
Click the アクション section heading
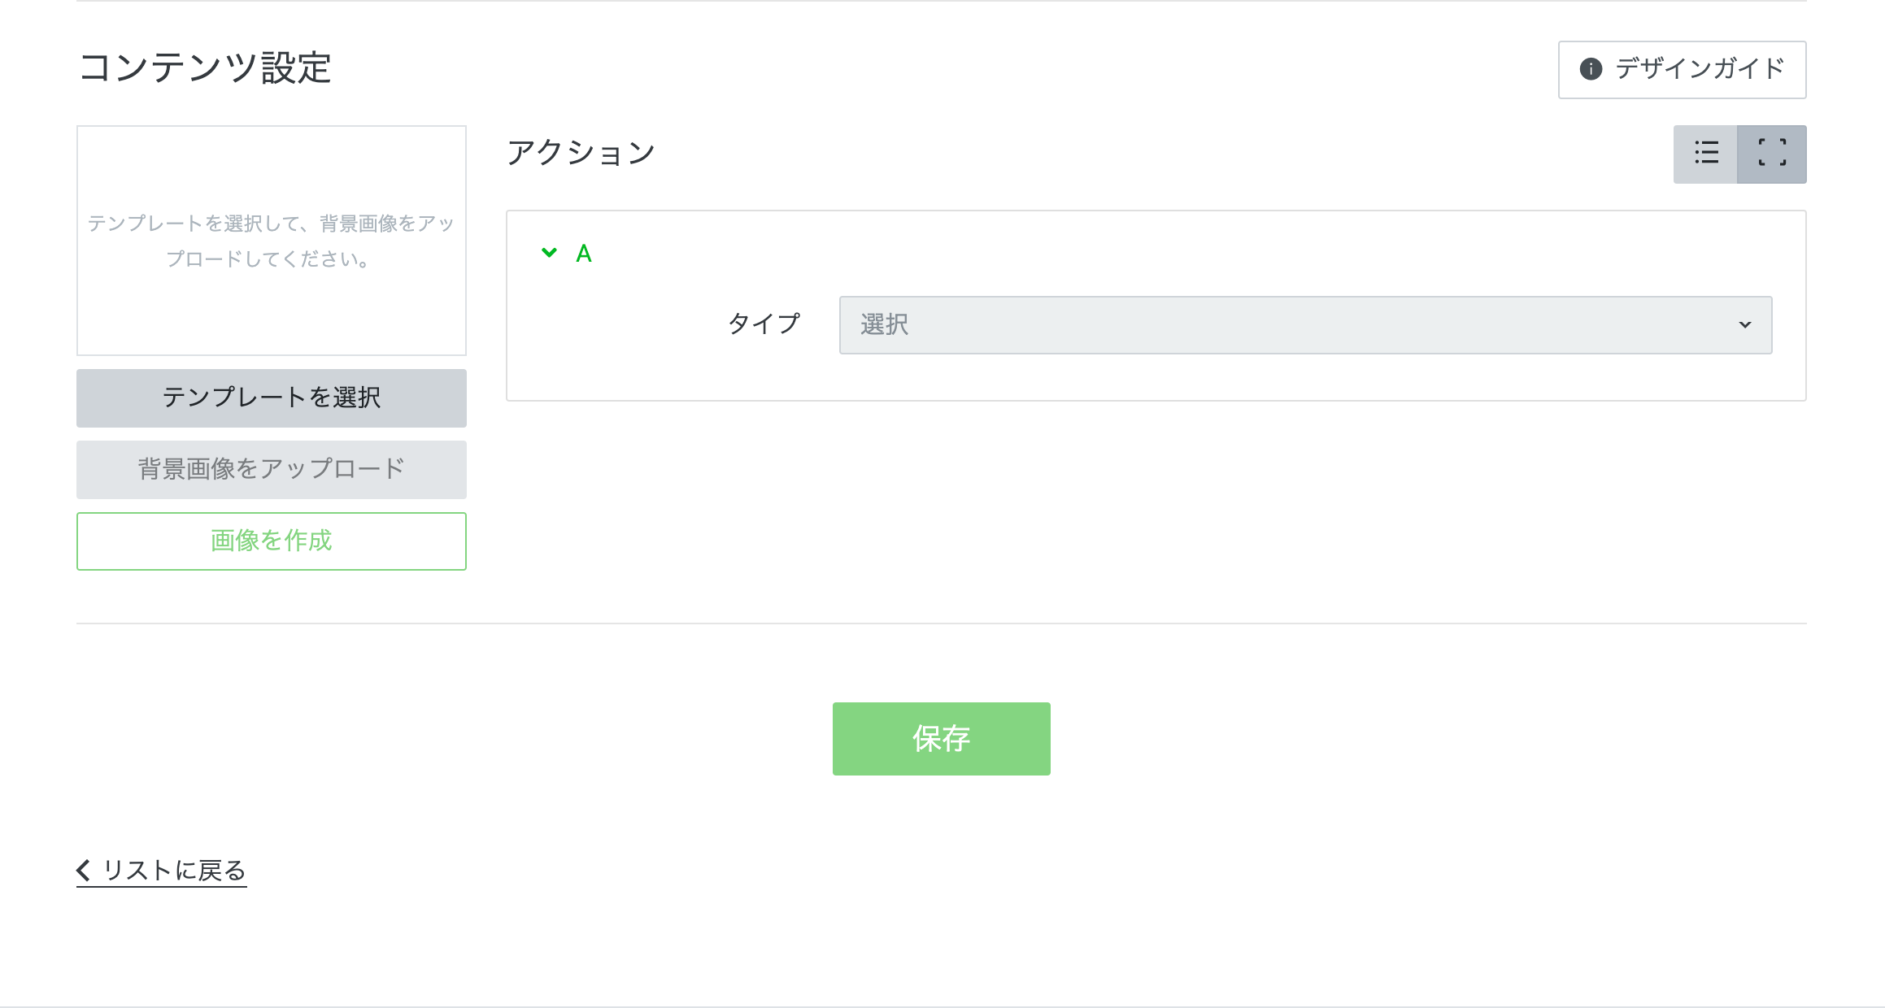click(581, 153)
